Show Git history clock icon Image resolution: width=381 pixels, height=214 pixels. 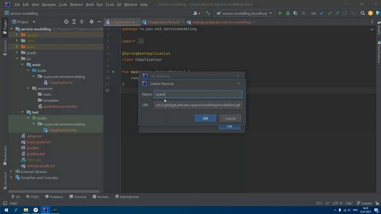click(x=345, y=13)
